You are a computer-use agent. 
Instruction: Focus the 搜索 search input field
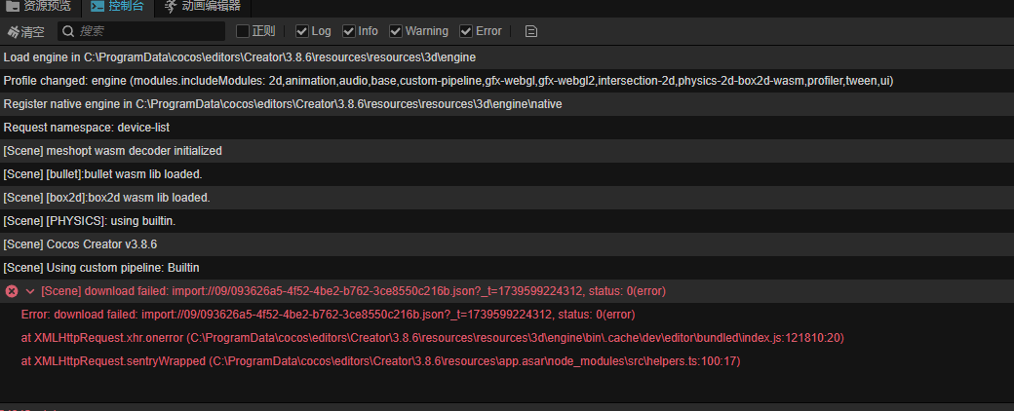146,31
